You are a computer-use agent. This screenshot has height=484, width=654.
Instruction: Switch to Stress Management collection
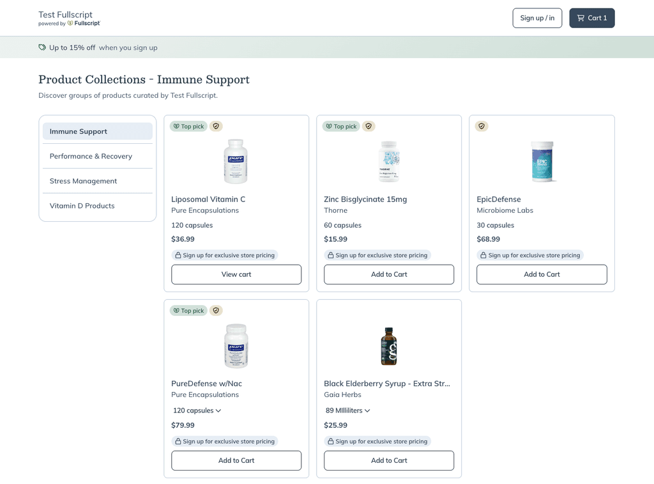(98, 181)
